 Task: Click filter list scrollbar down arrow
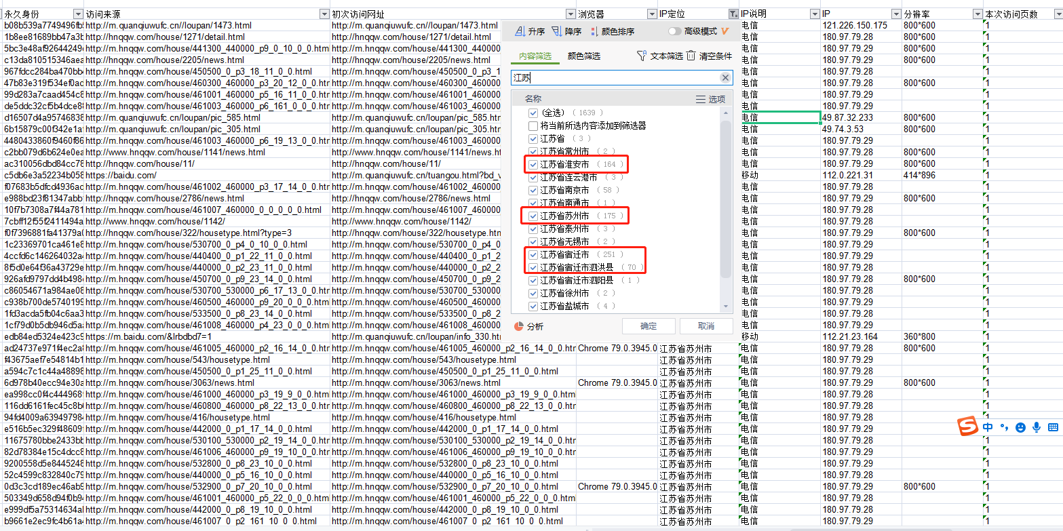click(x=727, y=307)
